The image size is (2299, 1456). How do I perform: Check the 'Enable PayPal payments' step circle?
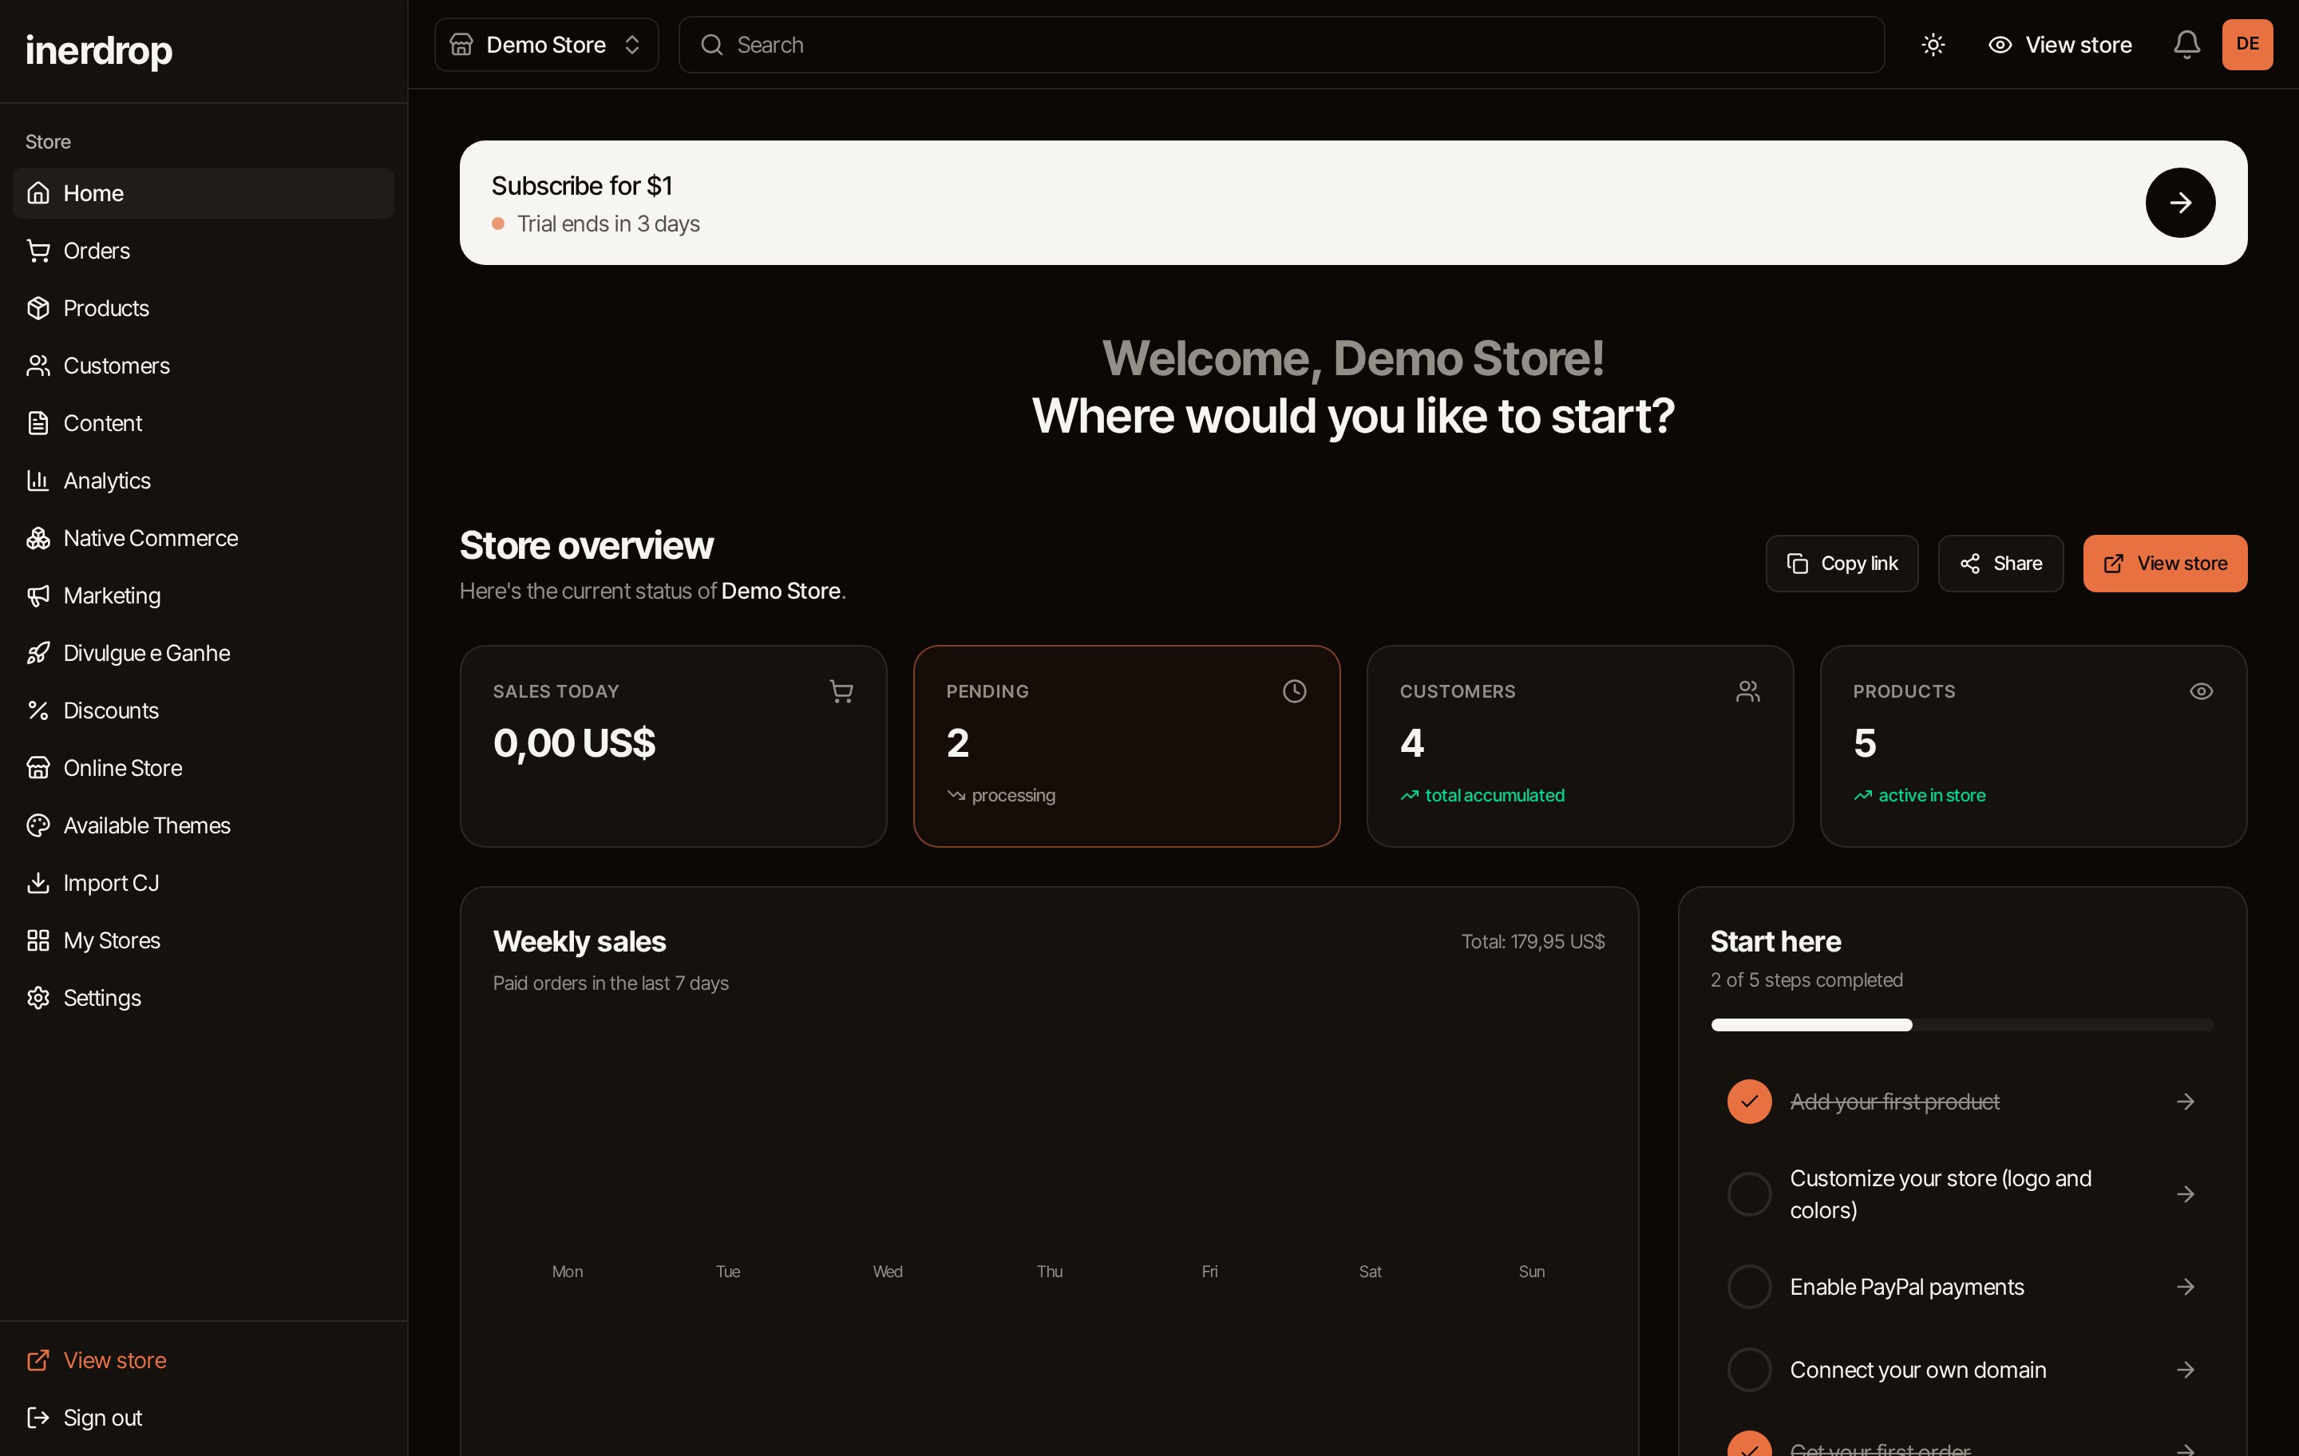[1749, 1287]
